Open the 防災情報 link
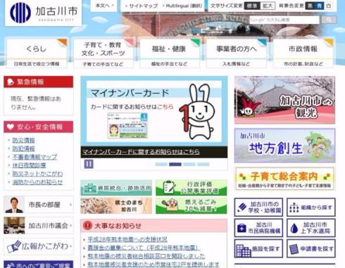The height and width of the screenshot is (268, 345). tap(23, 140)
